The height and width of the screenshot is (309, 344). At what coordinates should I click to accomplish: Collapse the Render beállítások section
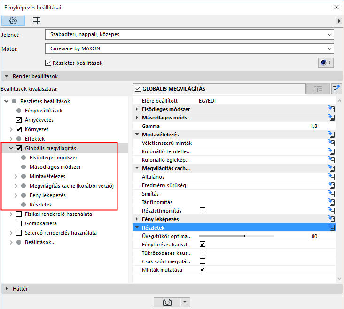7,76
